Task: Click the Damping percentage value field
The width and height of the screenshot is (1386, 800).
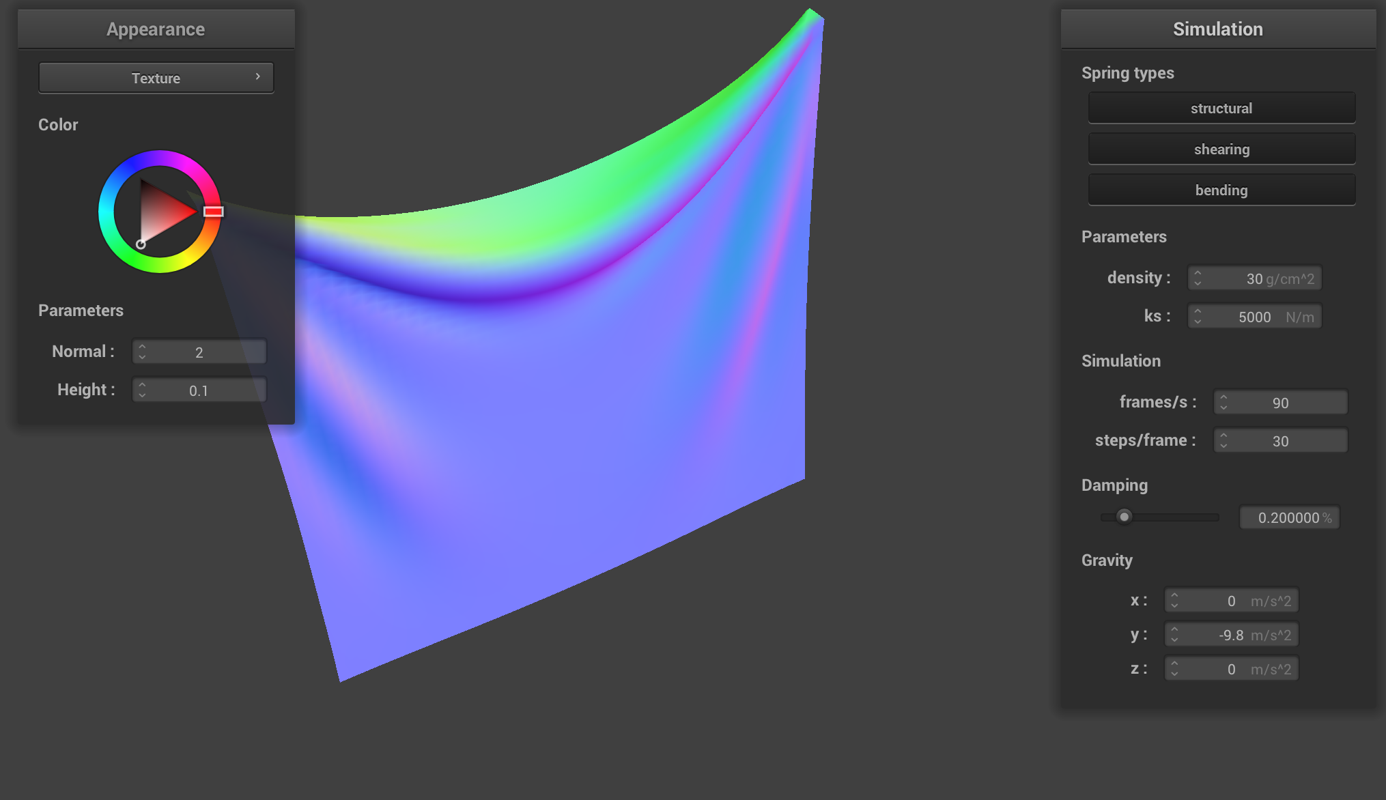Action: [x=1290, y=517]
